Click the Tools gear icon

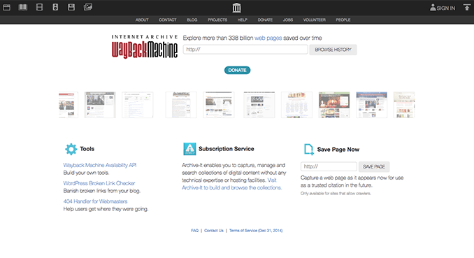(71, 149)
